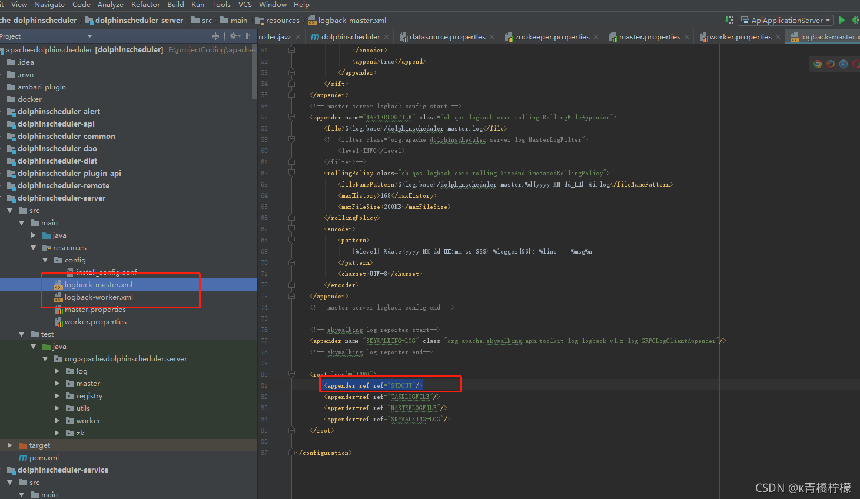
Task: Hide the Project tool window
Action: pos(249,36)
